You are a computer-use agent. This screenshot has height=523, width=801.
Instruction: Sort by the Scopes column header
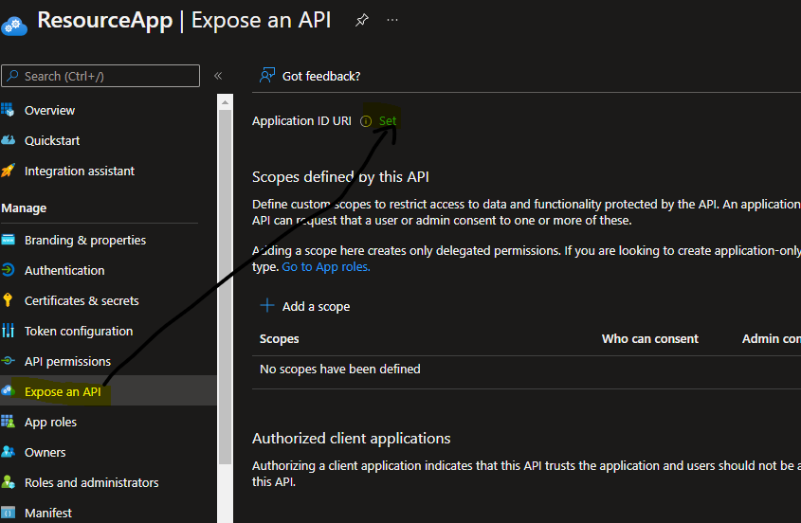[x=279, y=338]
